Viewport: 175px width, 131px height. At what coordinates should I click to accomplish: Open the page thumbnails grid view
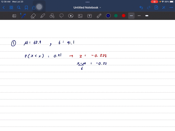click(11, 8)
